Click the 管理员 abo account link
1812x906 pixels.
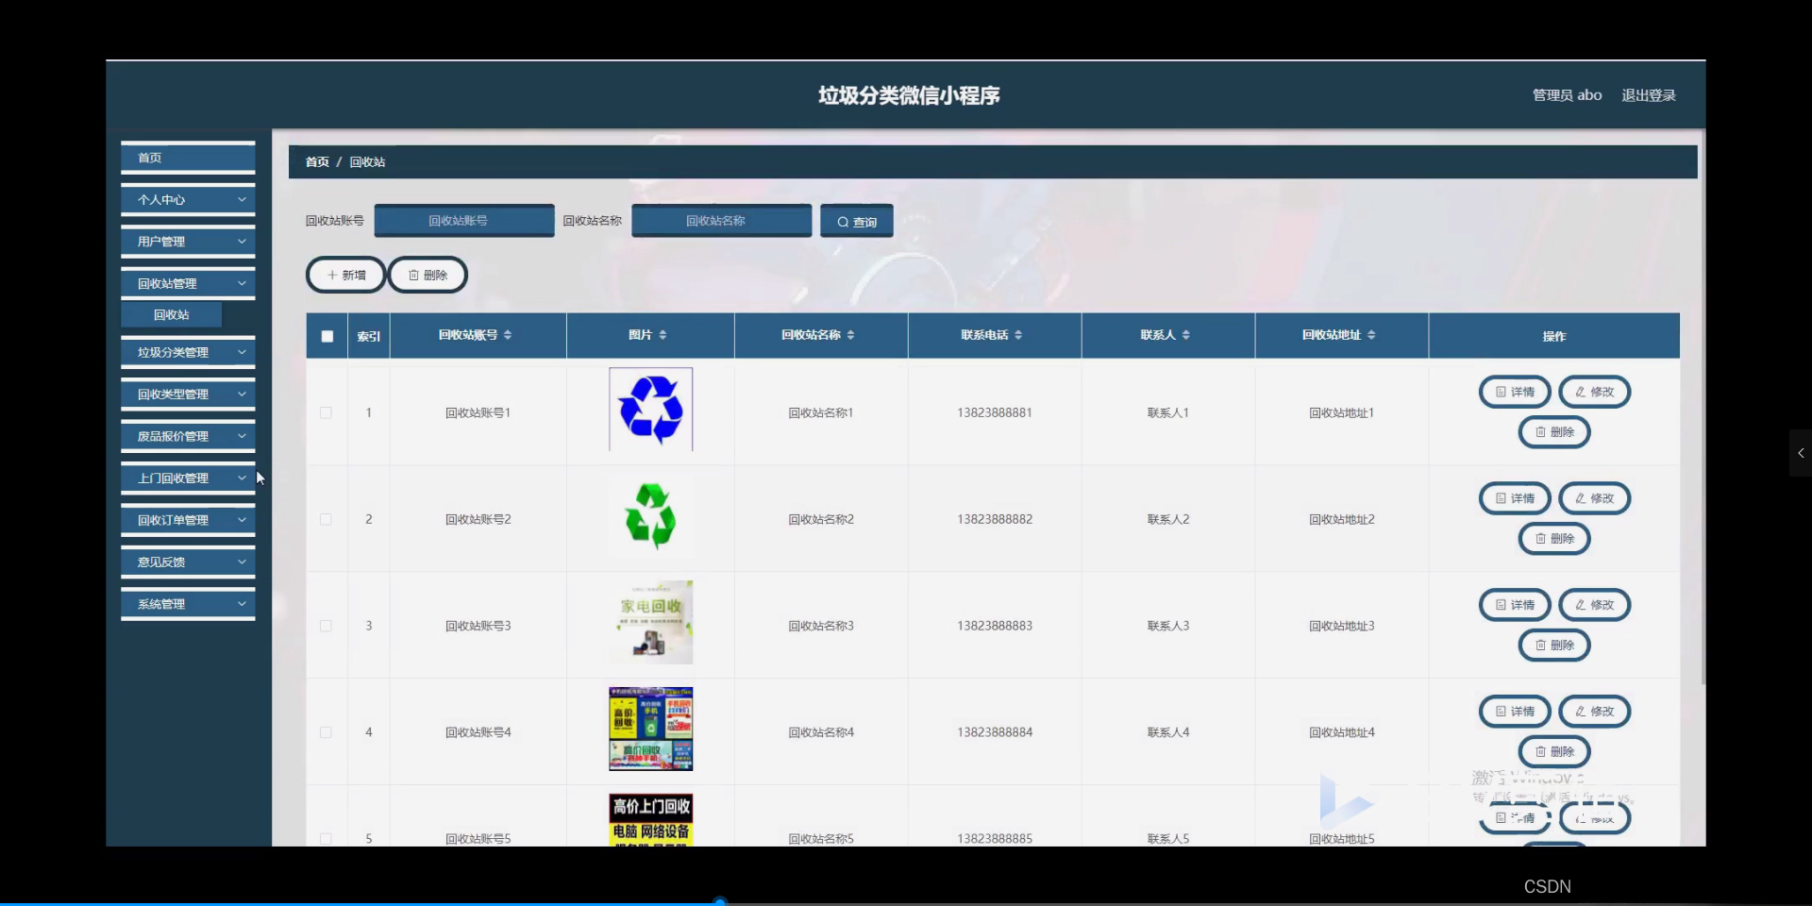[1566, 94]
